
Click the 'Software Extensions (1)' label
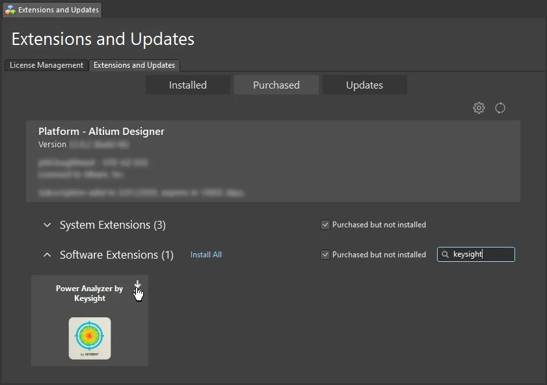point(116,255)
